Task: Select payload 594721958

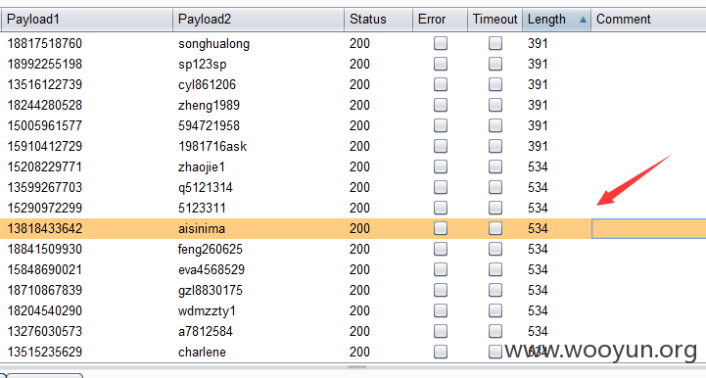Action: click(209, 125)
